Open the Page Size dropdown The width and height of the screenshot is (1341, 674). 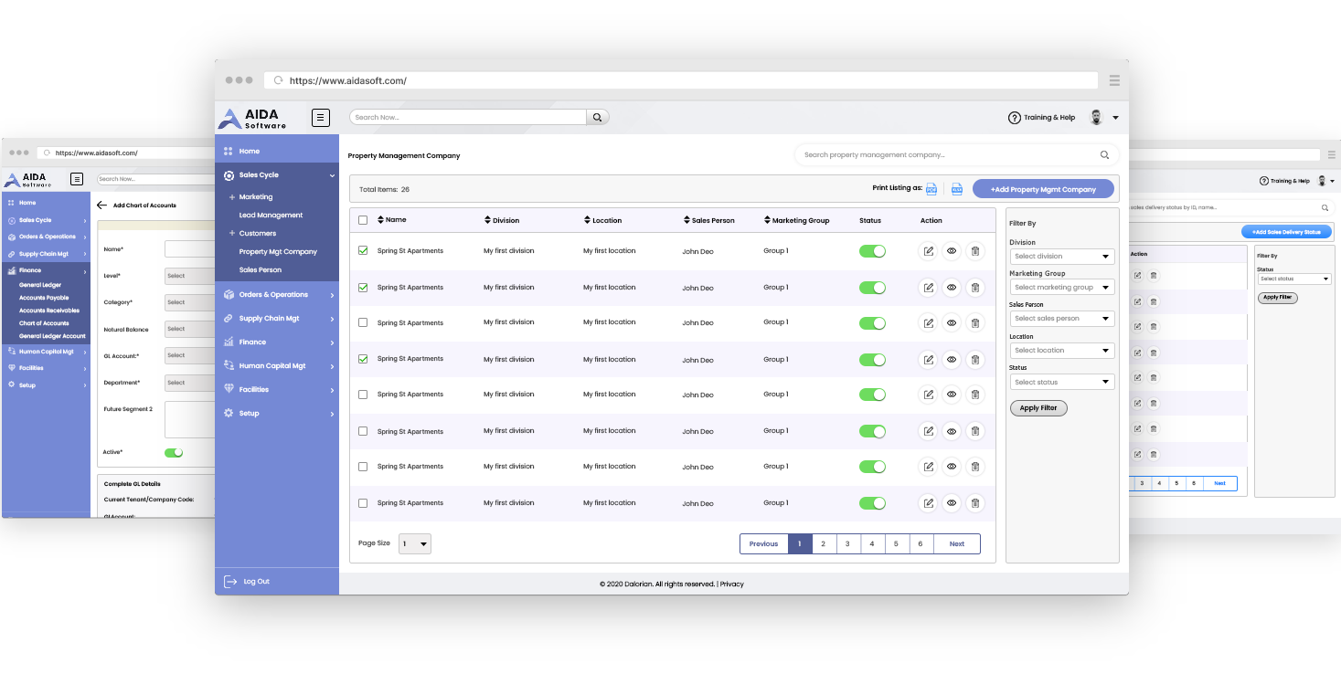(415, 544)
